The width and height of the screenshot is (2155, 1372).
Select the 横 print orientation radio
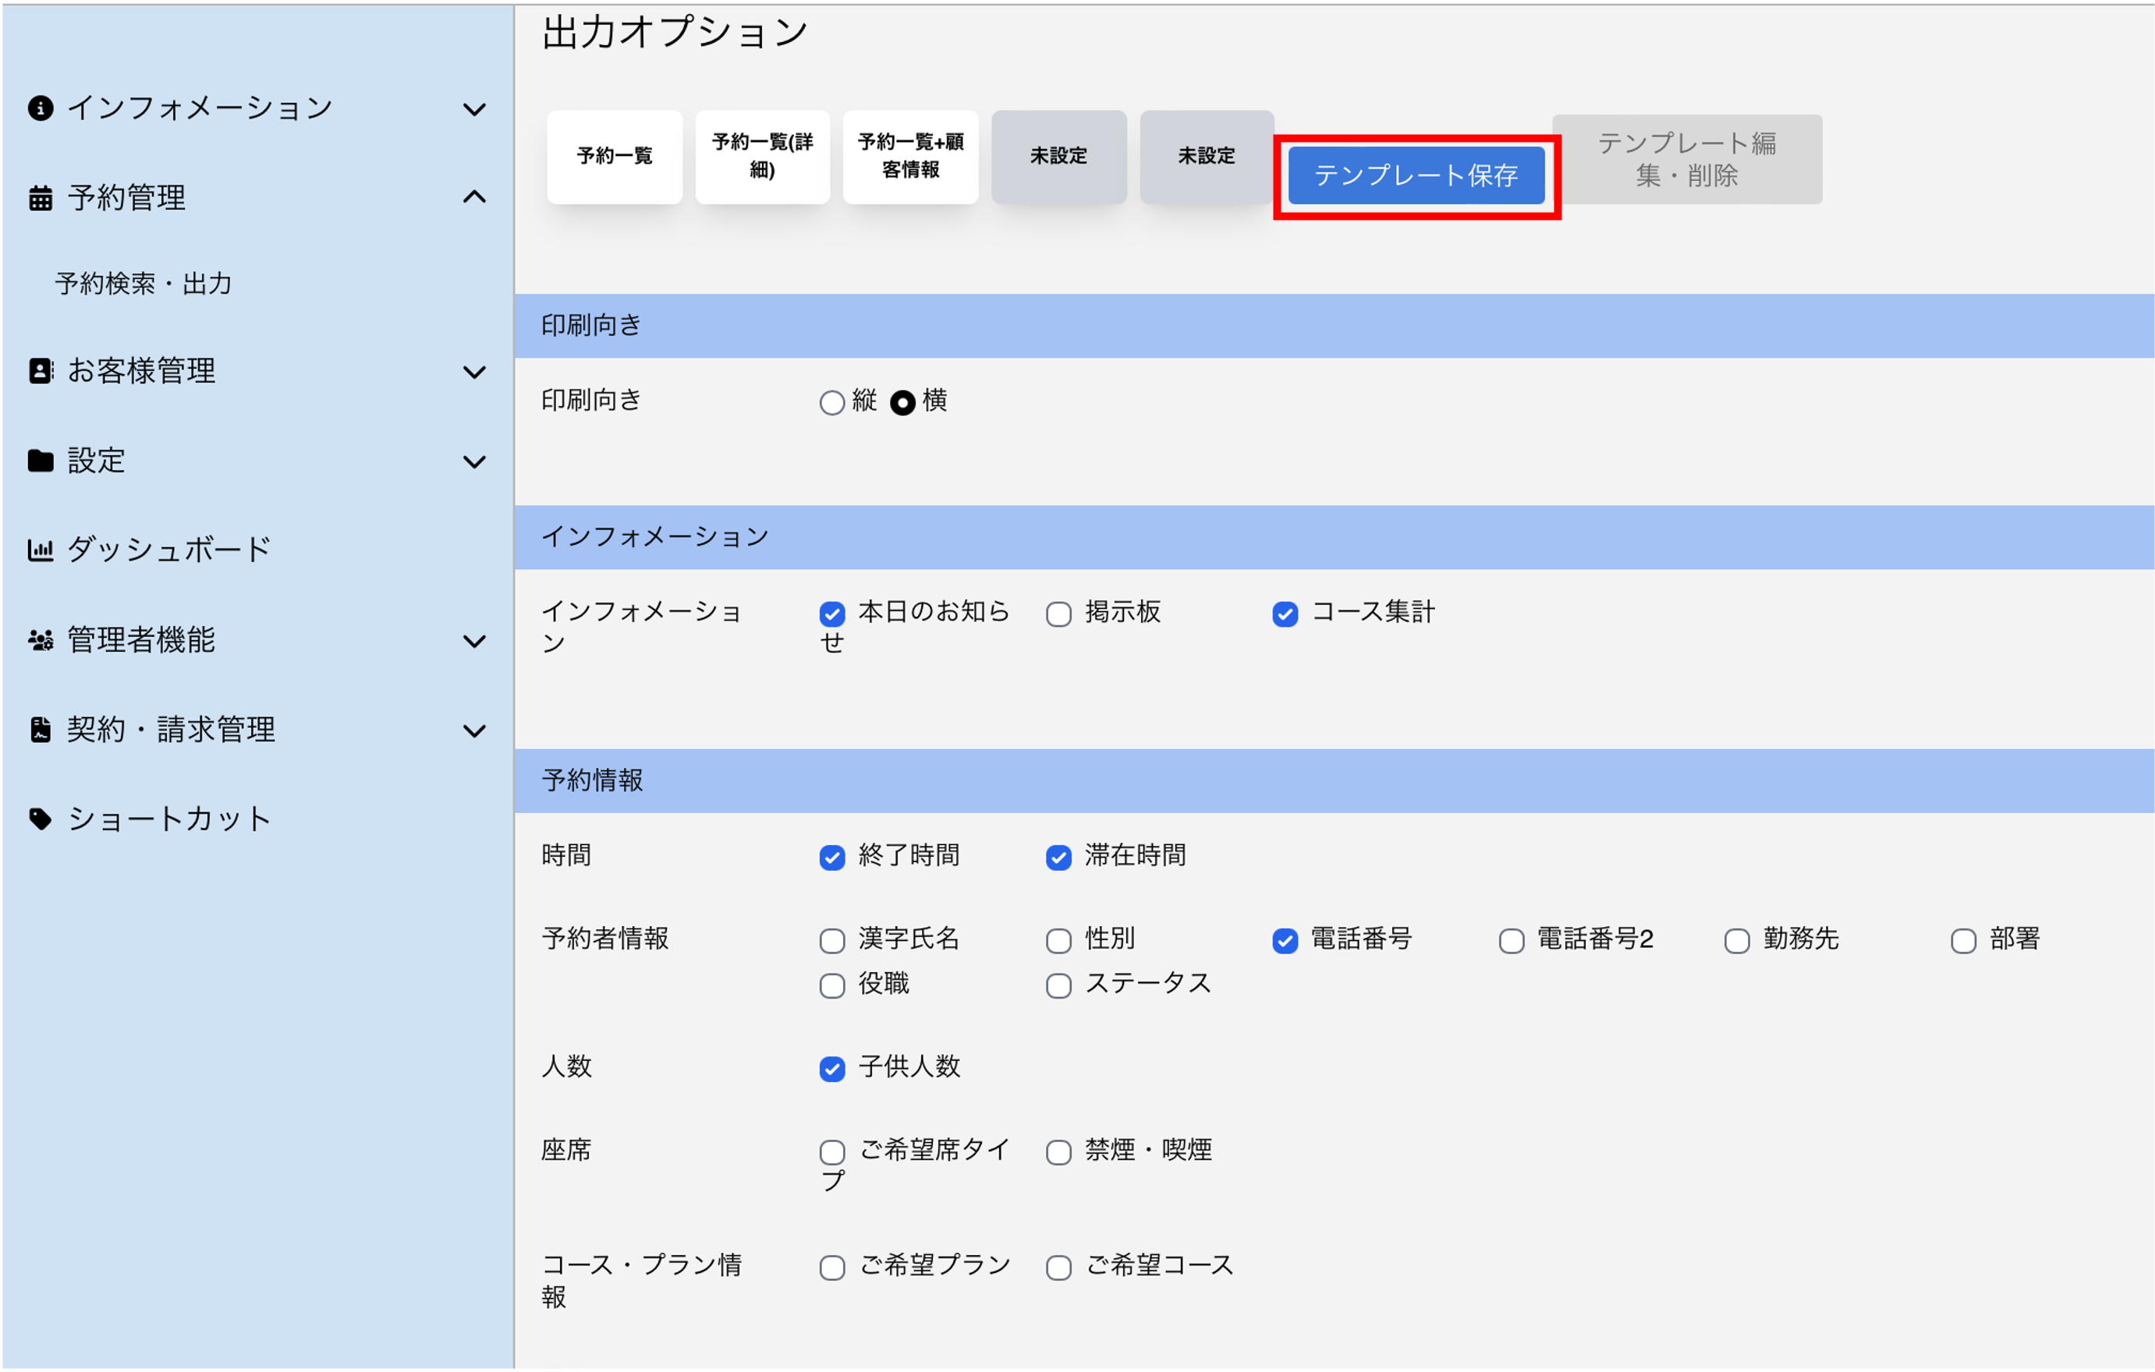(x=903, y=403)
